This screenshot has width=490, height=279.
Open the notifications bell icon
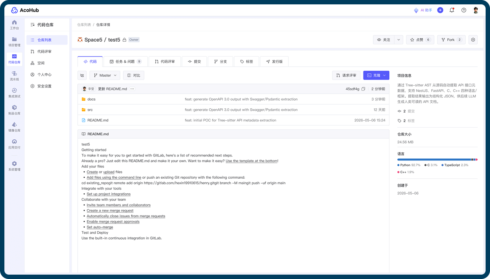(x=452, y=10)
